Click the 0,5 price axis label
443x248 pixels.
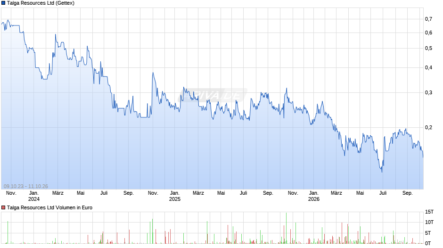point(428,49)
